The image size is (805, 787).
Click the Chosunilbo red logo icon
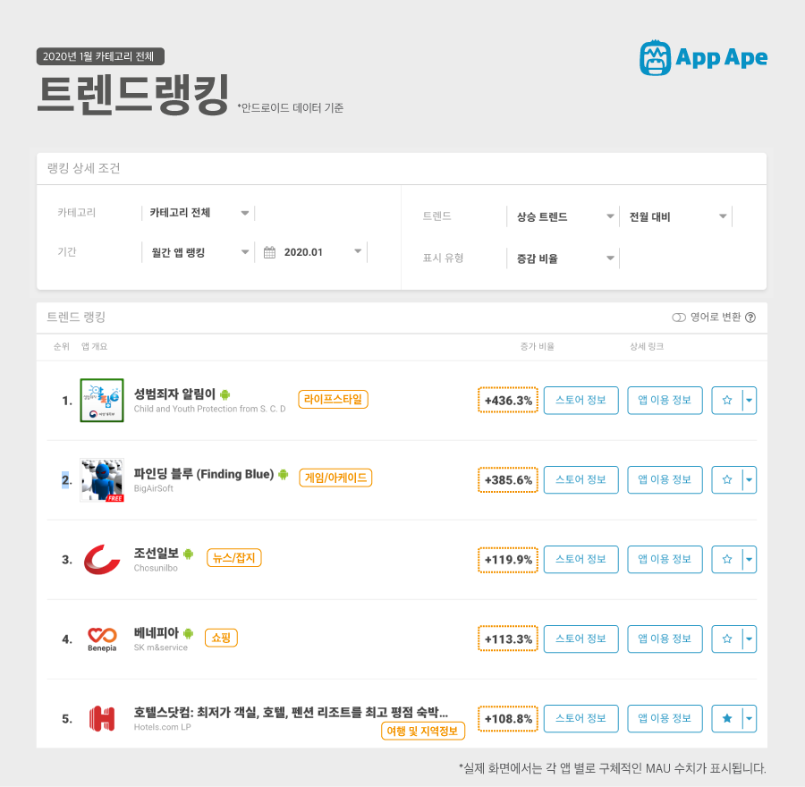(102, 560)
